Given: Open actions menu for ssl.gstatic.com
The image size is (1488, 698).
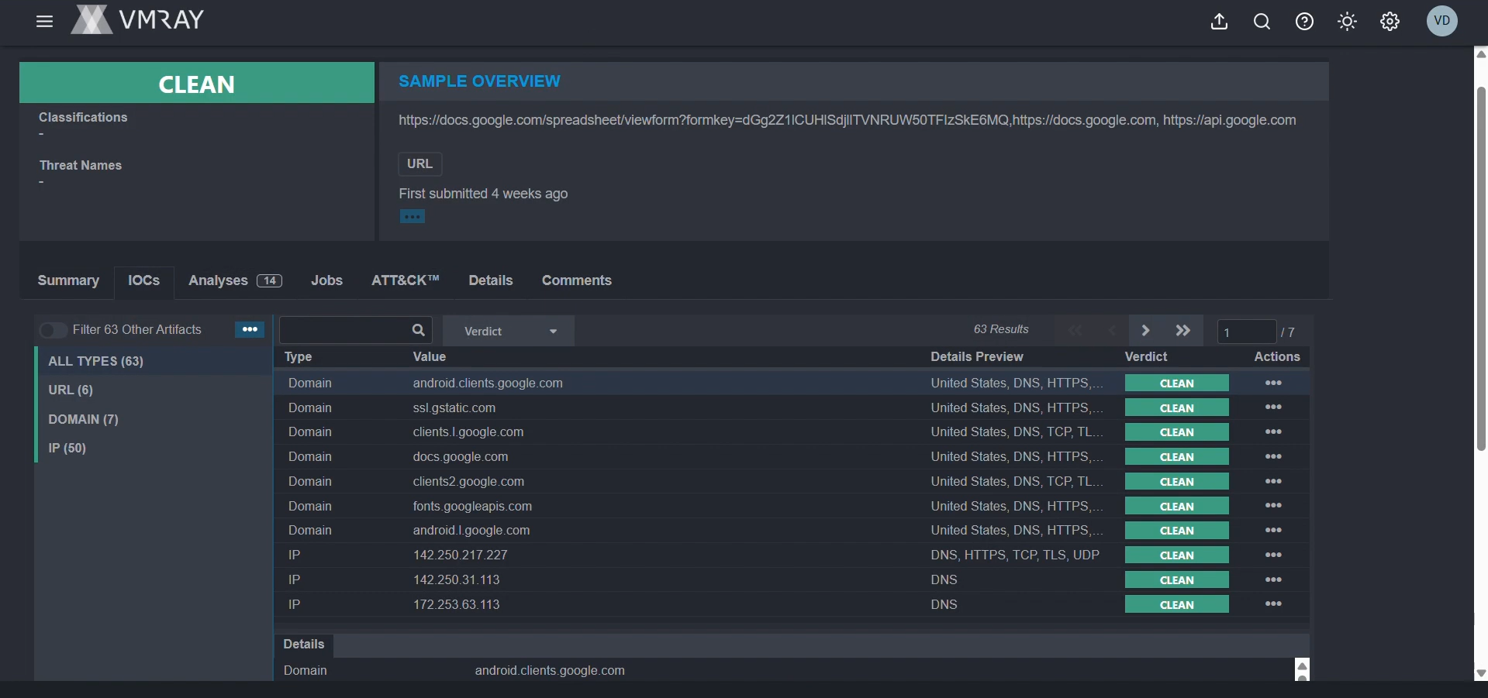Looking at the screenshot, I should [1273, 407].
